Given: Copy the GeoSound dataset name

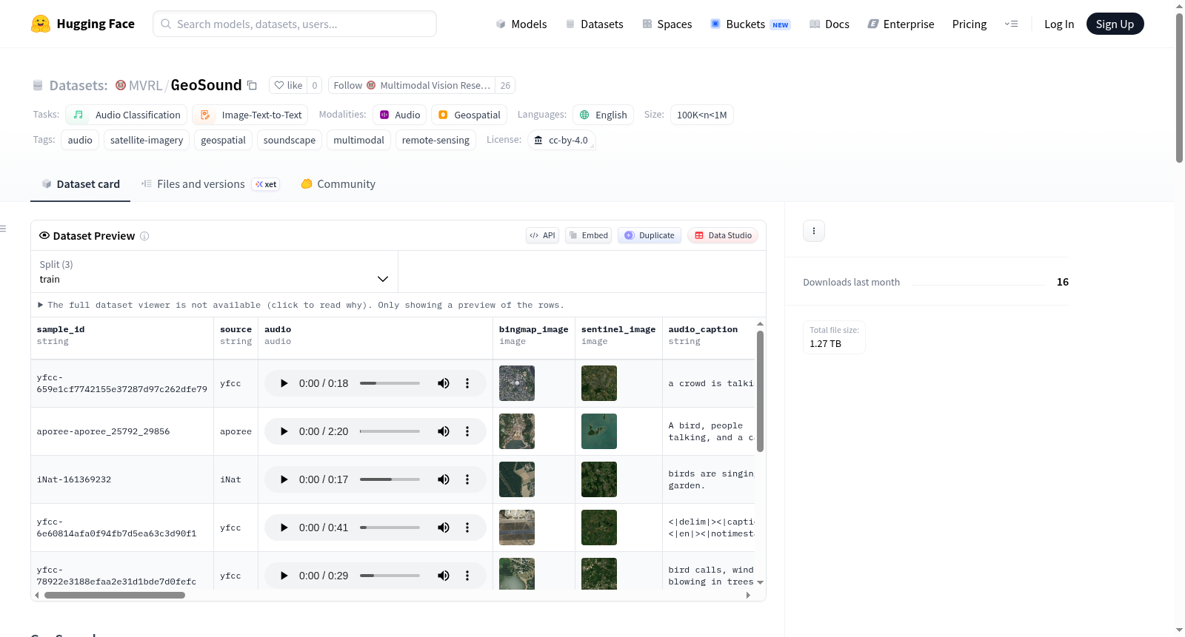Looking at the screenshot, I should [252, 85].
